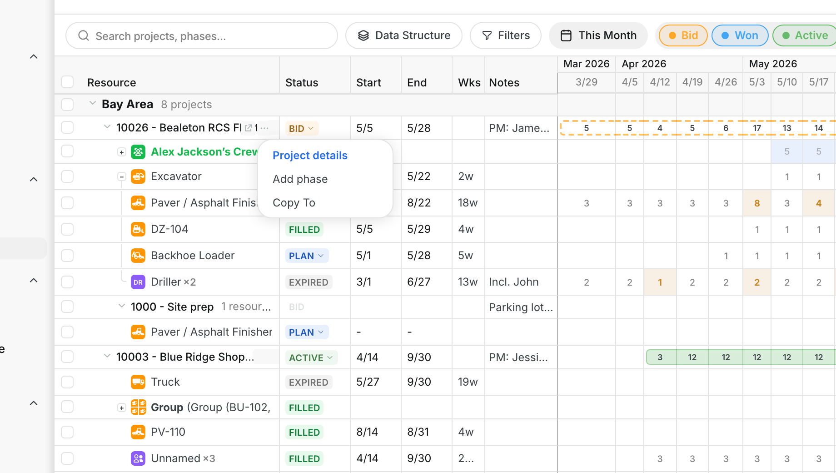Click the 'PM: Jessi...' note cell

[518, 357]
